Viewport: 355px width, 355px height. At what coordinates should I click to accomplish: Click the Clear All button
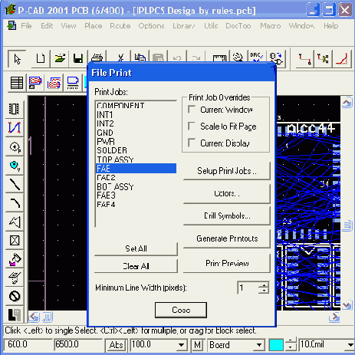click(x=136, y=266)
